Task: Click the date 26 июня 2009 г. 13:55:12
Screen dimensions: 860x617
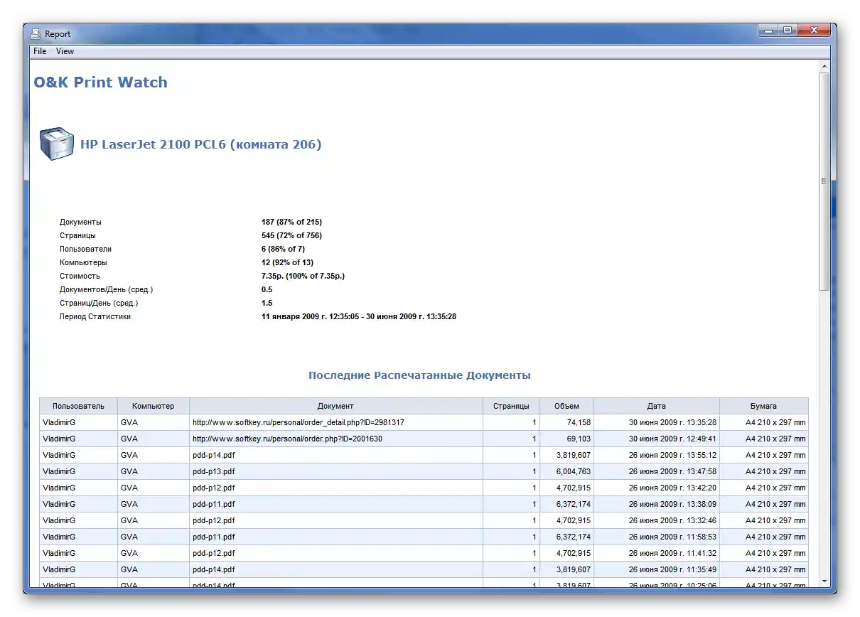Action: 672,455
